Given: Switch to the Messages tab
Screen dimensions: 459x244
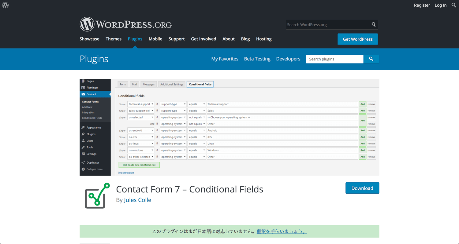Looking at the screenshot, I should pos(149,84).
